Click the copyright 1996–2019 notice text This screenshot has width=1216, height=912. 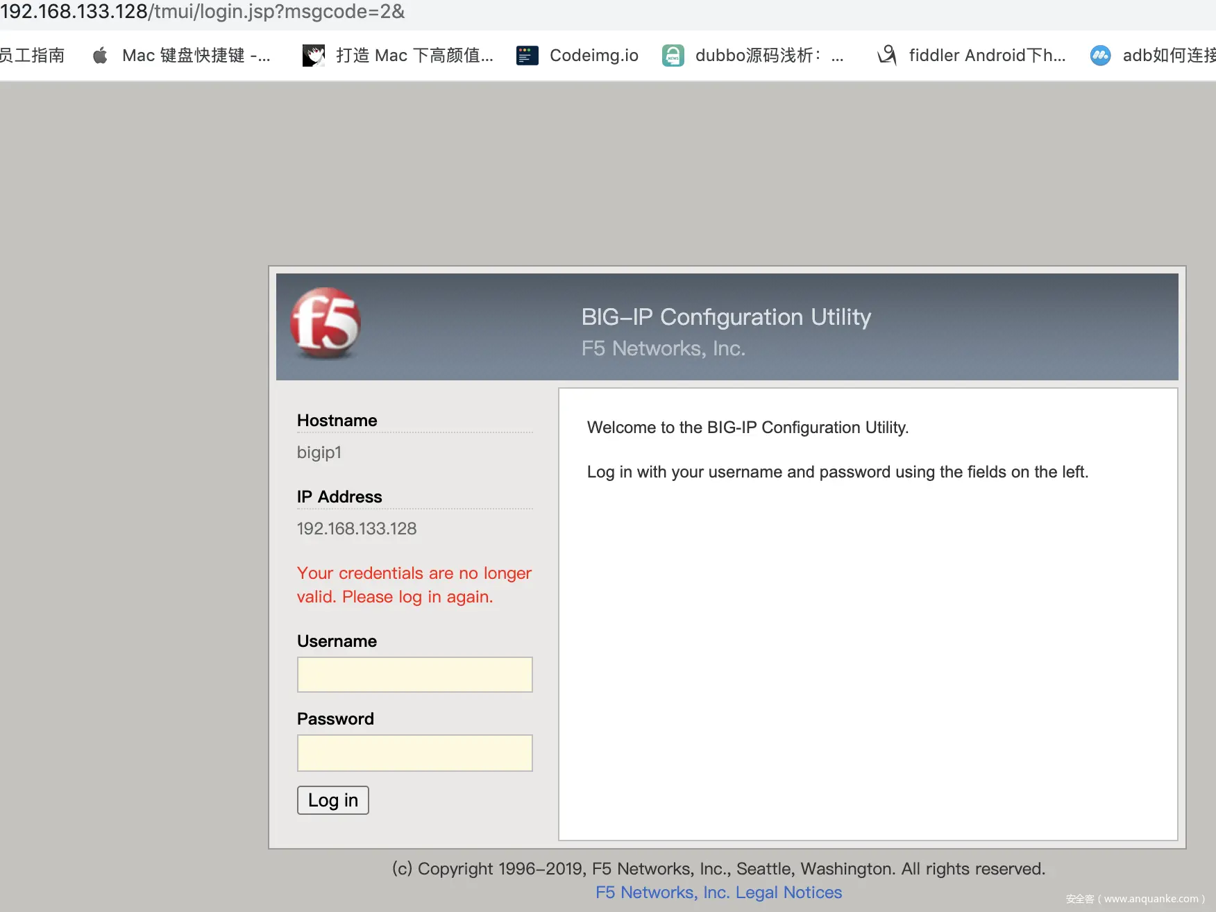point(718,869)
